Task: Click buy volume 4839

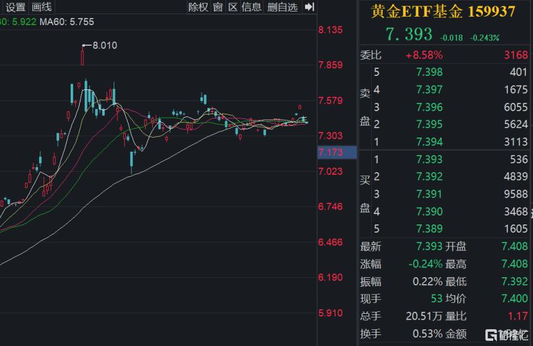Action: pos(516,176)
